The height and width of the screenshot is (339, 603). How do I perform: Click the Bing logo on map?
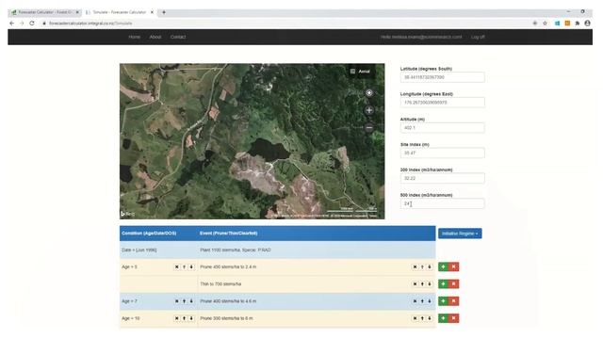pyautogui.click(x=128, y=214)
